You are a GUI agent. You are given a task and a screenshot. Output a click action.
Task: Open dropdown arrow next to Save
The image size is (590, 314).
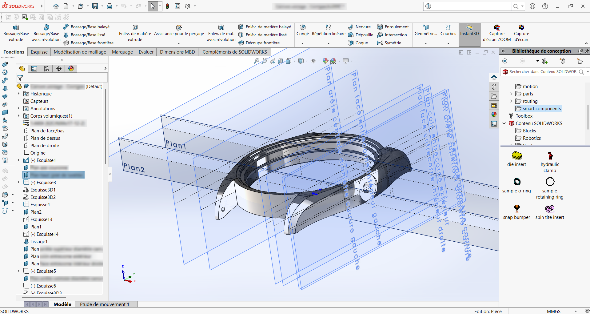pyautogui.click(x=102, y=6)
